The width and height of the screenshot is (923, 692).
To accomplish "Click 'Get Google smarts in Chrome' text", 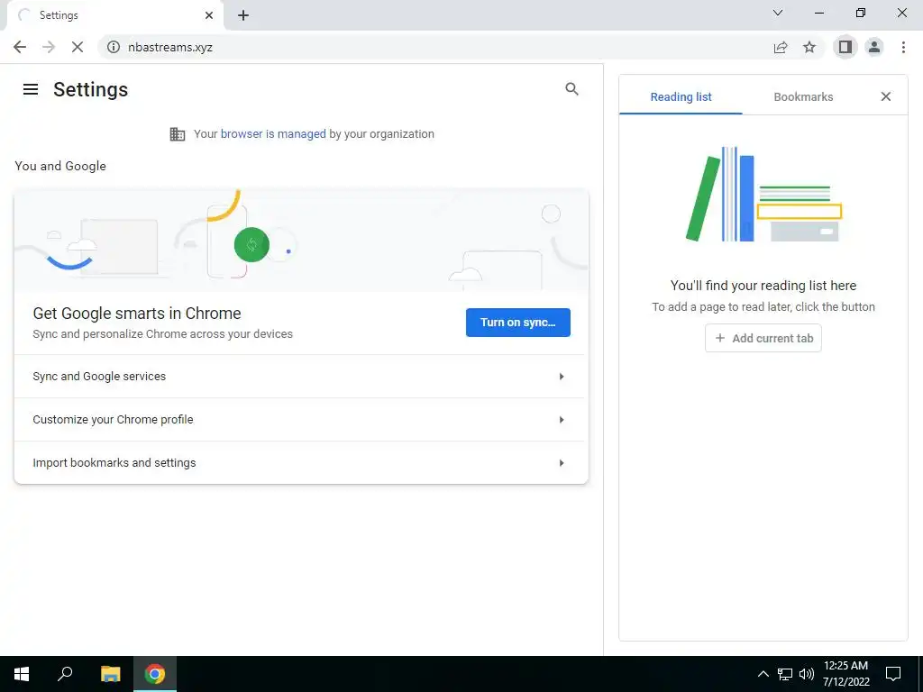I will coord(137,313).
